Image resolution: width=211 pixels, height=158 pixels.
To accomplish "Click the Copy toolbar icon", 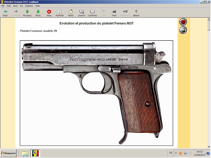I will [103, 13].
